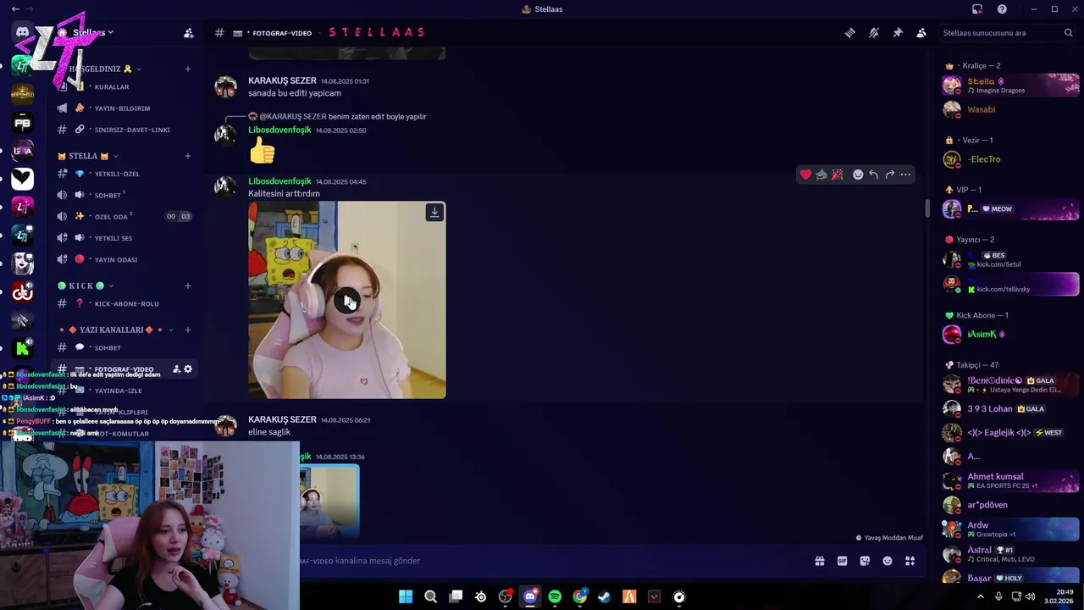This screenshot has height=610, width=1084.
Task: Open Spotify from the taskbar
Action: 555,596
